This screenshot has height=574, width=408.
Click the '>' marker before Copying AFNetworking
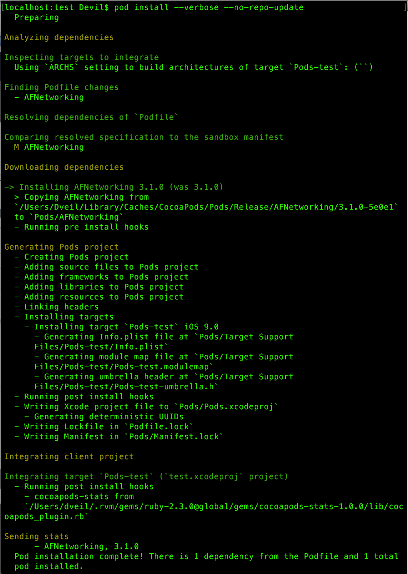coord(16,197)
